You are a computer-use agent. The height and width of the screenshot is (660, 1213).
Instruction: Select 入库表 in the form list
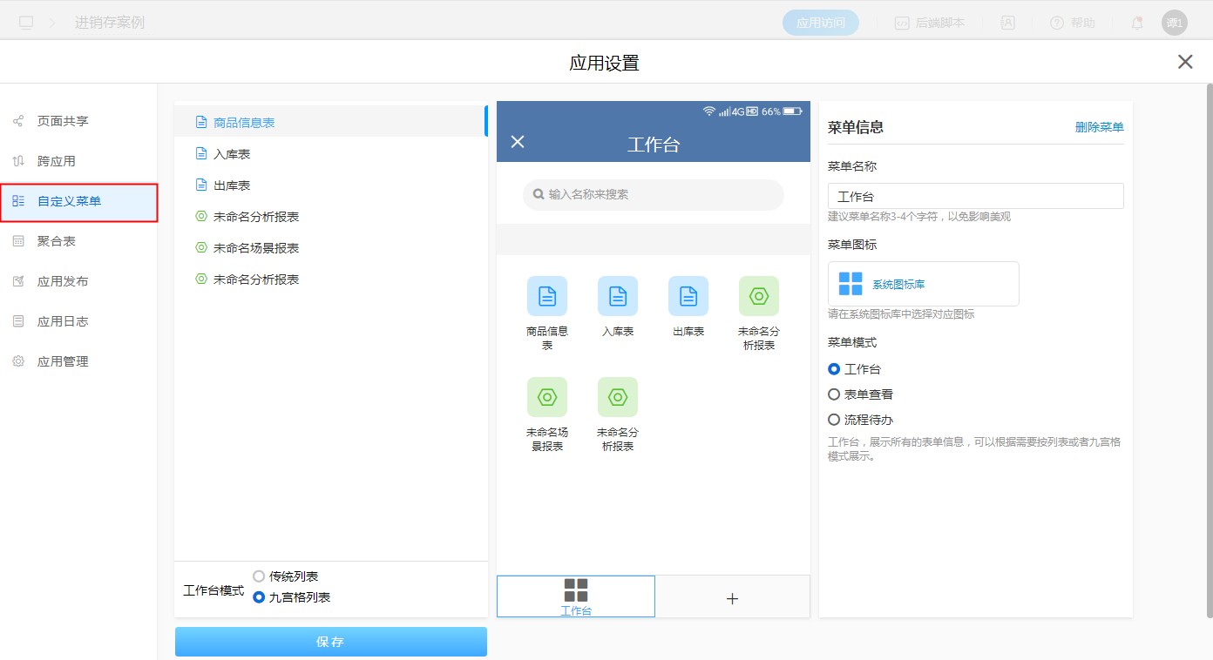pyautogui.click(x=232, y=154)
